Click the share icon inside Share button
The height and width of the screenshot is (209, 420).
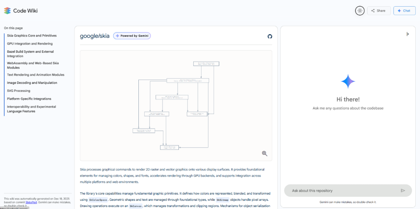click(373, 11)
